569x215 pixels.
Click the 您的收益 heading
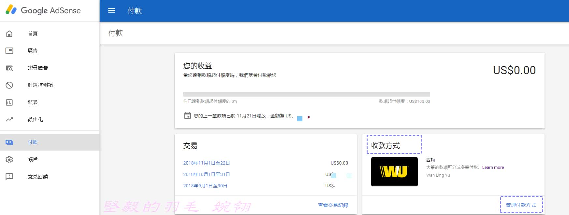[x=197, y=66]
